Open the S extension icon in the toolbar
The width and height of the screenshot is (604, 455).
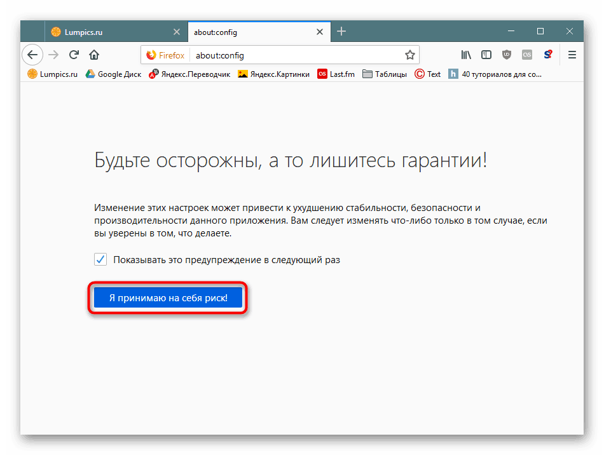coord(548,55)
